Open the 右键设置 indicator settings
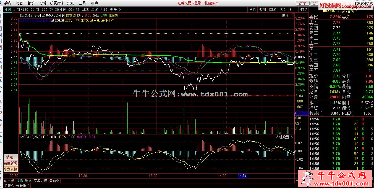The width and height of the screenshot is (374, 189). pos(283,137)
